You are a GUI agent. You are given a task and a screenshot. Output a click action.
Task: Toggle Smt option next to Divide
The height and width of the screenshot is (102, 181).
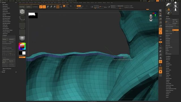(175, 30)
